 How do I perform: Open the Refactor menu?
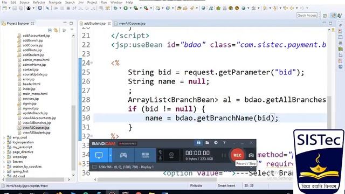point(39,2)
